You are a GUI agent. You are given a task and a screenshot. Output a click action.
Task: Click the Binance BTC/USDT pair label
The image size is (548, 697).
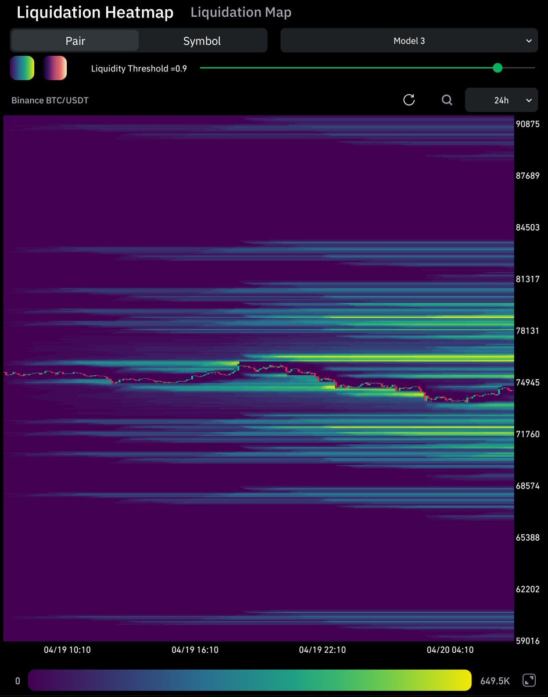tap(50, 100)
